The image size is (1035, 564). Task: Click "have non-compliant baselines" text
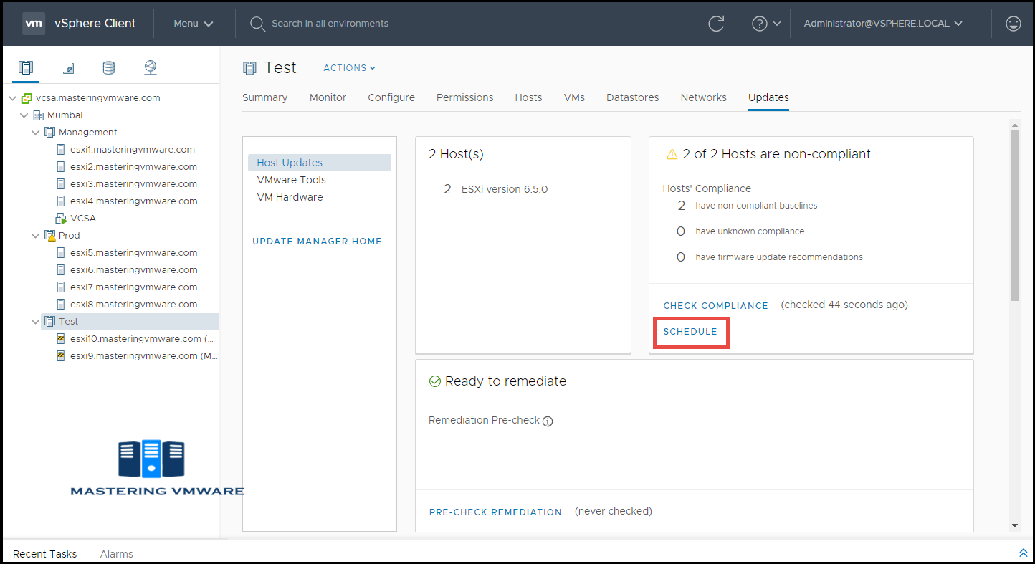pyautogui.click(x=756, y=206)
